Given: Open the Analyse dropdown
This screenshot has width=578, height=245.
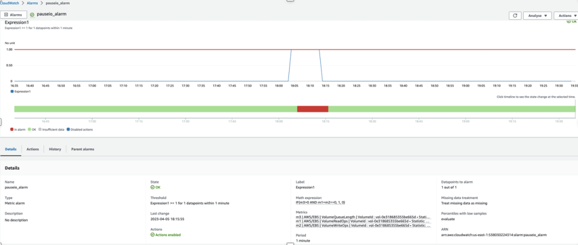Looking at the screenshot, I should point(537,15).
